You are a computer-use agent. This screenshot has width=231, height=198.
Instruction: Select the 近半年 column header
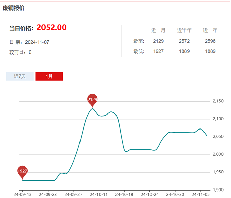click(184, 30)
